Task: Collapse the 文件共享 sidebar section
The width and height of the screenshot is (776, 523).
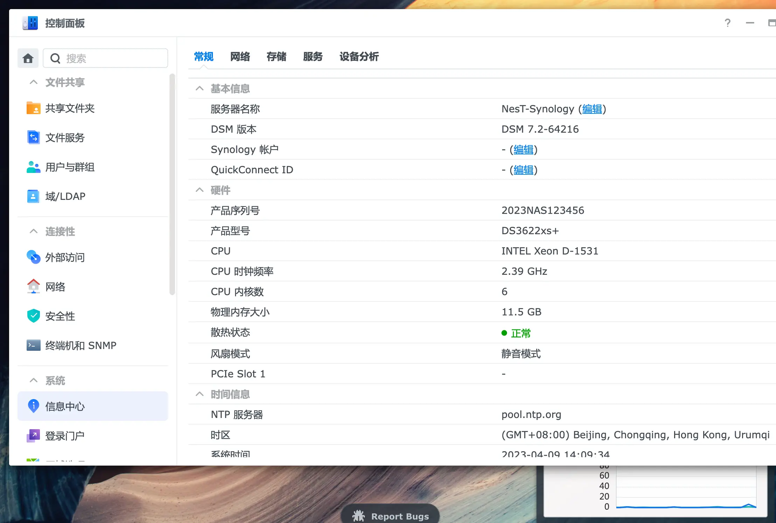Action: click(x=34, y=82)
